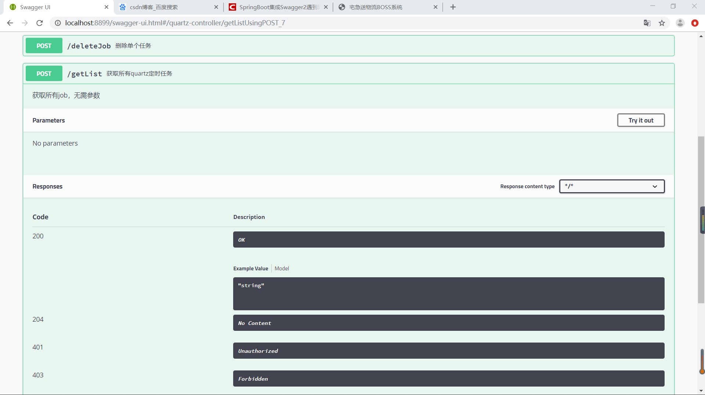Bookmark this page with star icon

point(662,23)
